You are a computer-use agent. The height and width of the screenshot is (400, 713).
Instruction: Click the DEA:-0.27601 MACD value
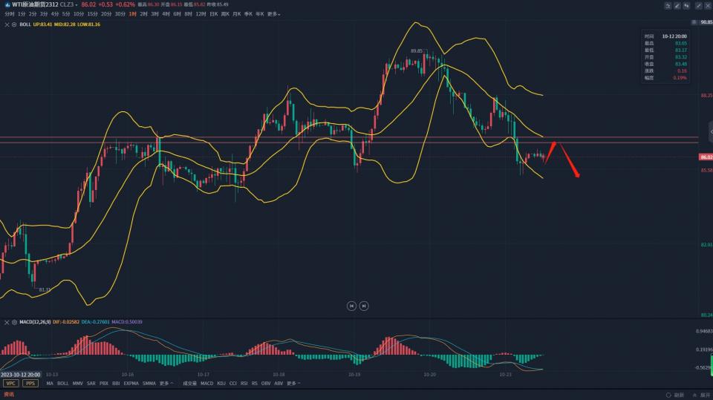96,322
